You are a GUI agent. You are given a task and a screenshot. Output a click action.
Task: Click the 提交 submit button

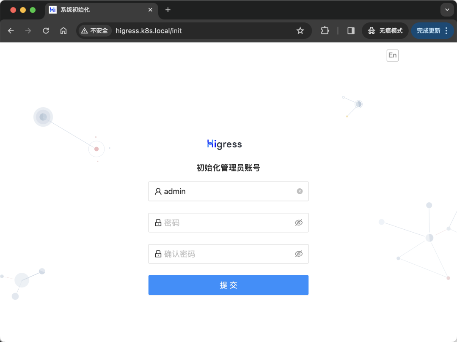tap(228, 285)
